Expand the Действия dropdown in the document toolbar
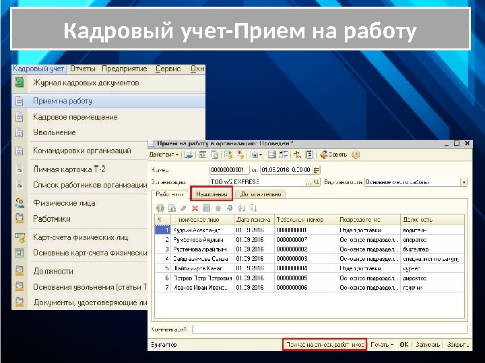The width and height of the screenshot is (485, 363). pos(164,155)
